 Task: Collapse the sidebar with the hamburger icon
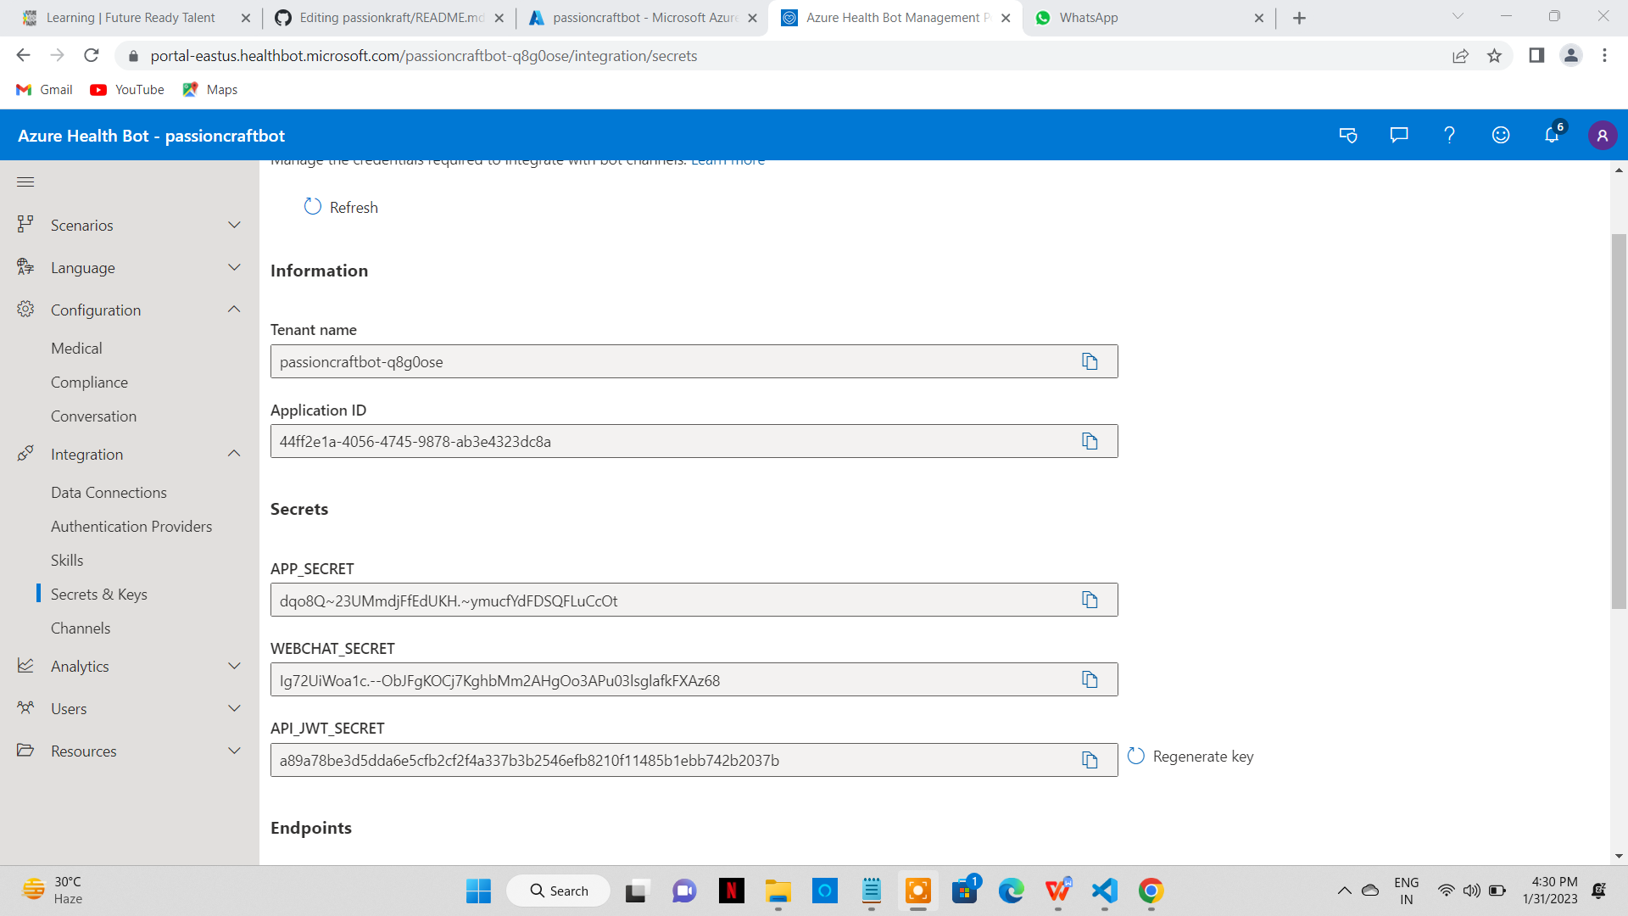(25, 182)
